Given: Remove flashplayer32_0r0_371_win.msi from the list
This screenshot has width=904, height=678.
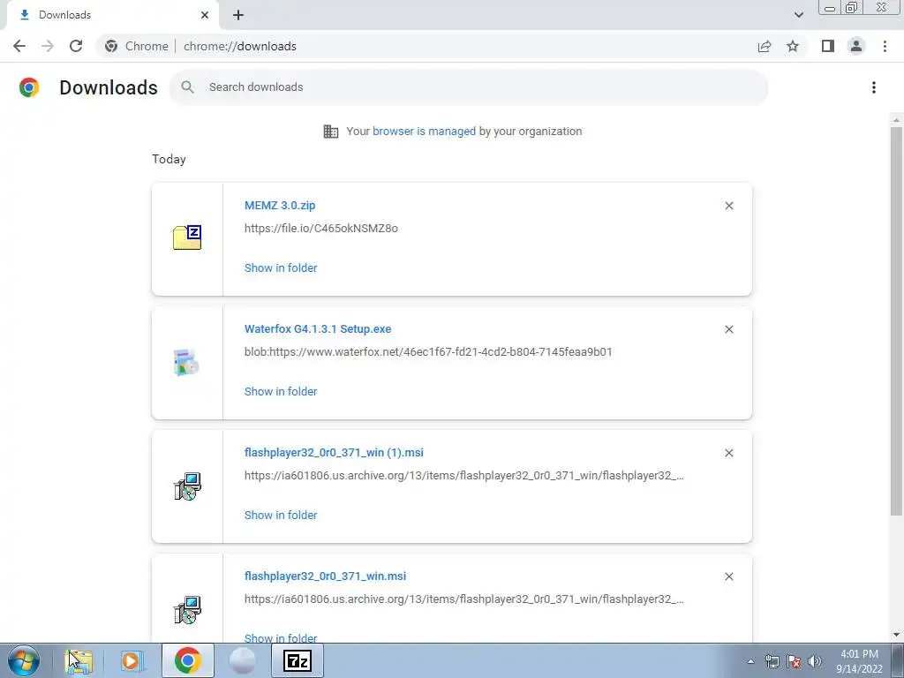Looking at the screenshot, I should point(728,576).
